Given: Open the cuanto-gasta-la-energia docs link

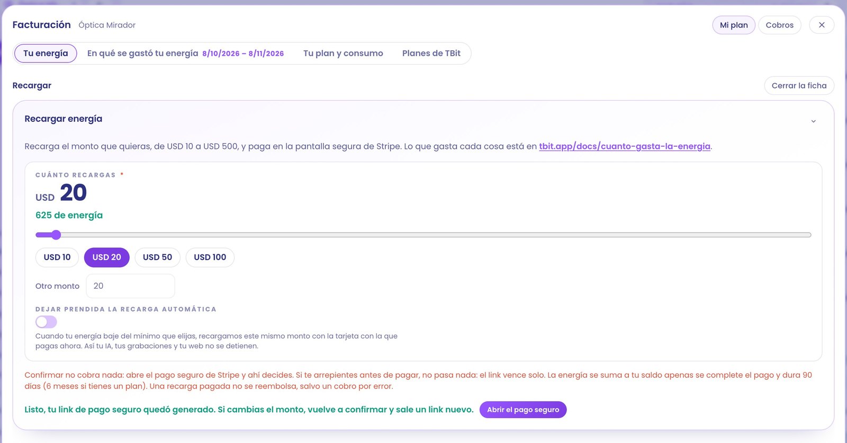Looking at the screenshot, I should [625, 146].
